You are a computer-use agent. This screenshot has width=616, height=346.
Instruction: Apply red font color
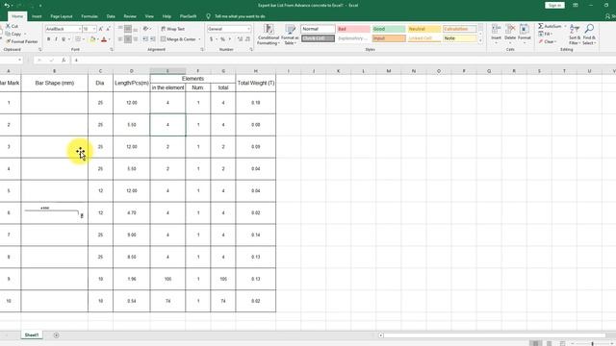click(x=104, y=39)
